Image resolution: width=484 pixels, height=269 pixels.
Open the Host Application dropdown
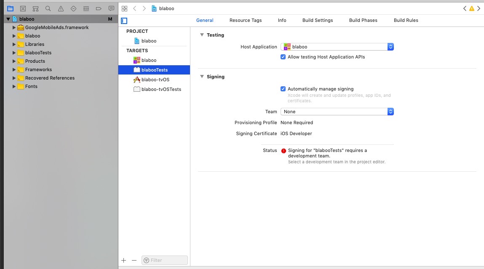tap(337, 47)
